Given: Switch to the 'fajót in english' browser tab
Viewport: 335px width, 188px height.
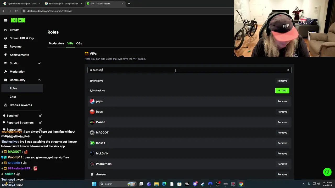Looking at the screenshot, I should tap(63, 4).
